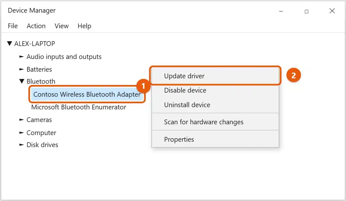Screen dimensions: 346x201
Task: Close the Device Manager window
Action: pyautogui.click(x=332, y=11)
